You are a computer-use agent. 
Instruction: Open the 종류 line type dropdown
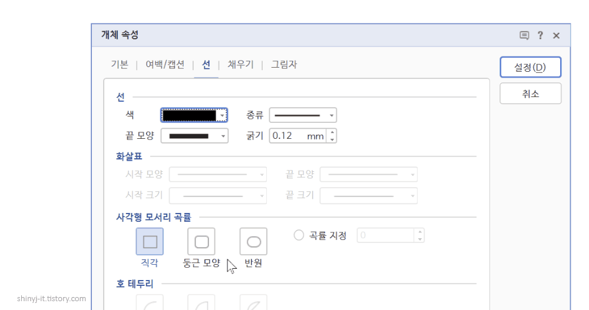303,115
